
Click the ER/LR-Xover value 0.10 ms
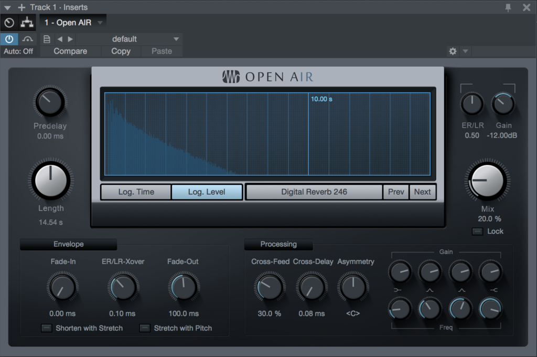click(x=122, y=313)
